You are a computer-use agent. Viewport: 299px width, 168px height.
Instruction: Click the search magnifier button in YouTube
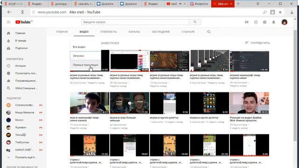click(x=195, y=22)
